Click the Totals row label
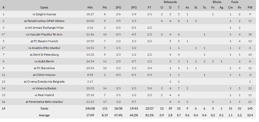The height and width of the screenshot is (122, 259). [x=44, y=109]
